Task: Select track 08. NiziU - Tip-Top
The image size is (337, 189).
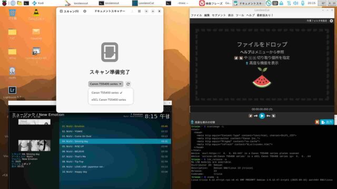Action: click(x=115, y=162)
